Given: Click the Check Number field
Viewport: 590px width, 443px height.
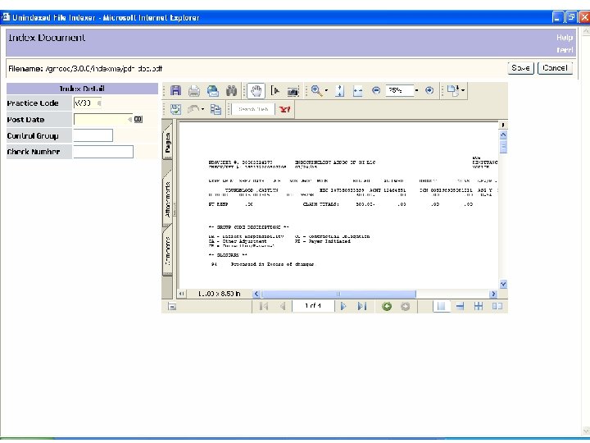Looking at the screenshot, I should click(x=103, y=152).
